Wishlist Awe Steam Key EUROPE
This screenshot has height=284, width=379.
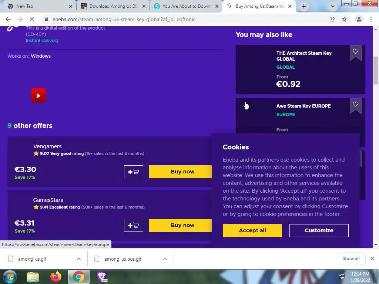pos(355,104)
